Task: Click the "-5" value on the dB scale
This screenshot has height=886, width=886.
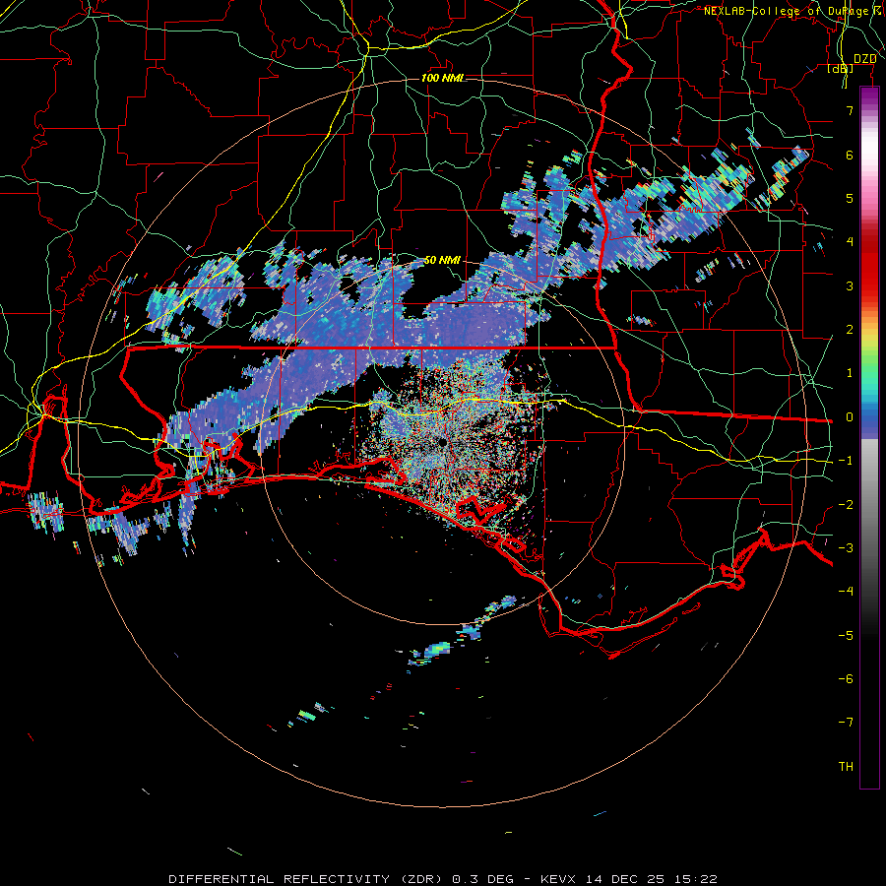Action: [x=846, y=636]
